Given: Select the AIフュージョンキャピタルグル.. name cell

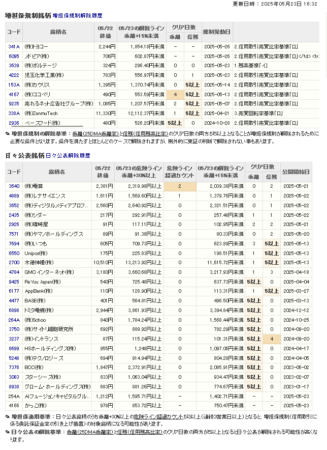Looking at the screenshot, I should click(x=57, y=397).
